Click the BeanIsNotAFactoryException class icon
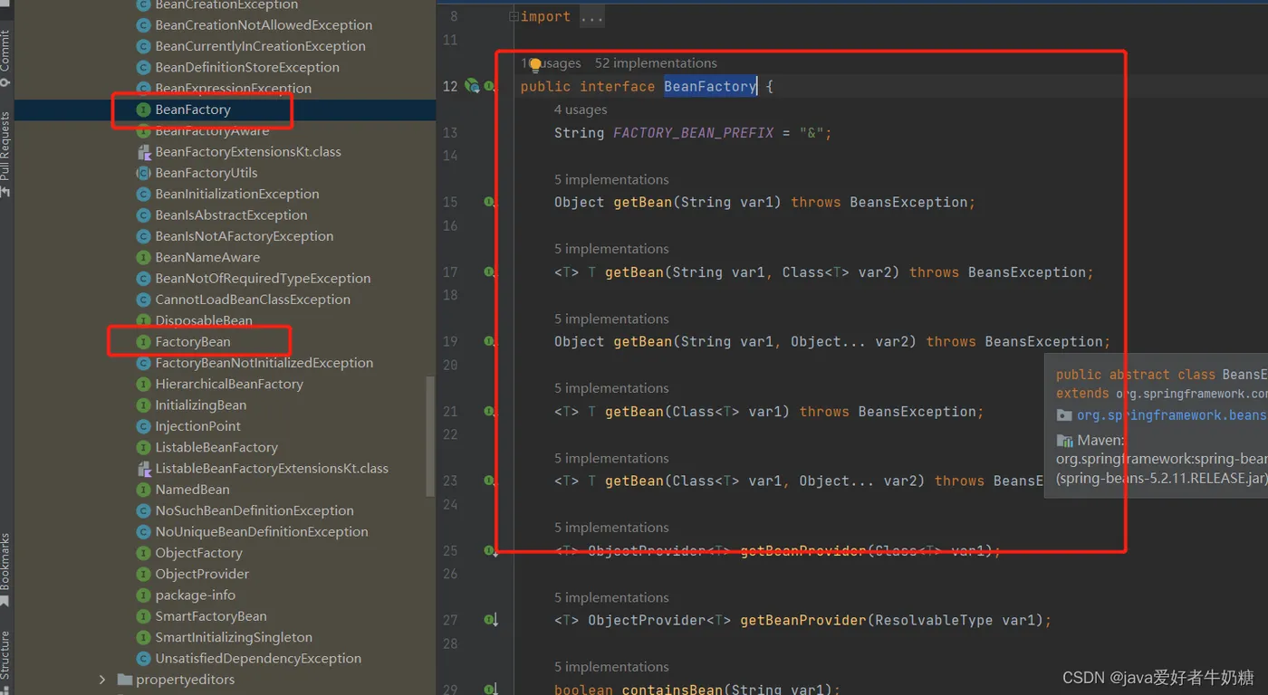The image size is (1268, 695). (x=143, y=236)
